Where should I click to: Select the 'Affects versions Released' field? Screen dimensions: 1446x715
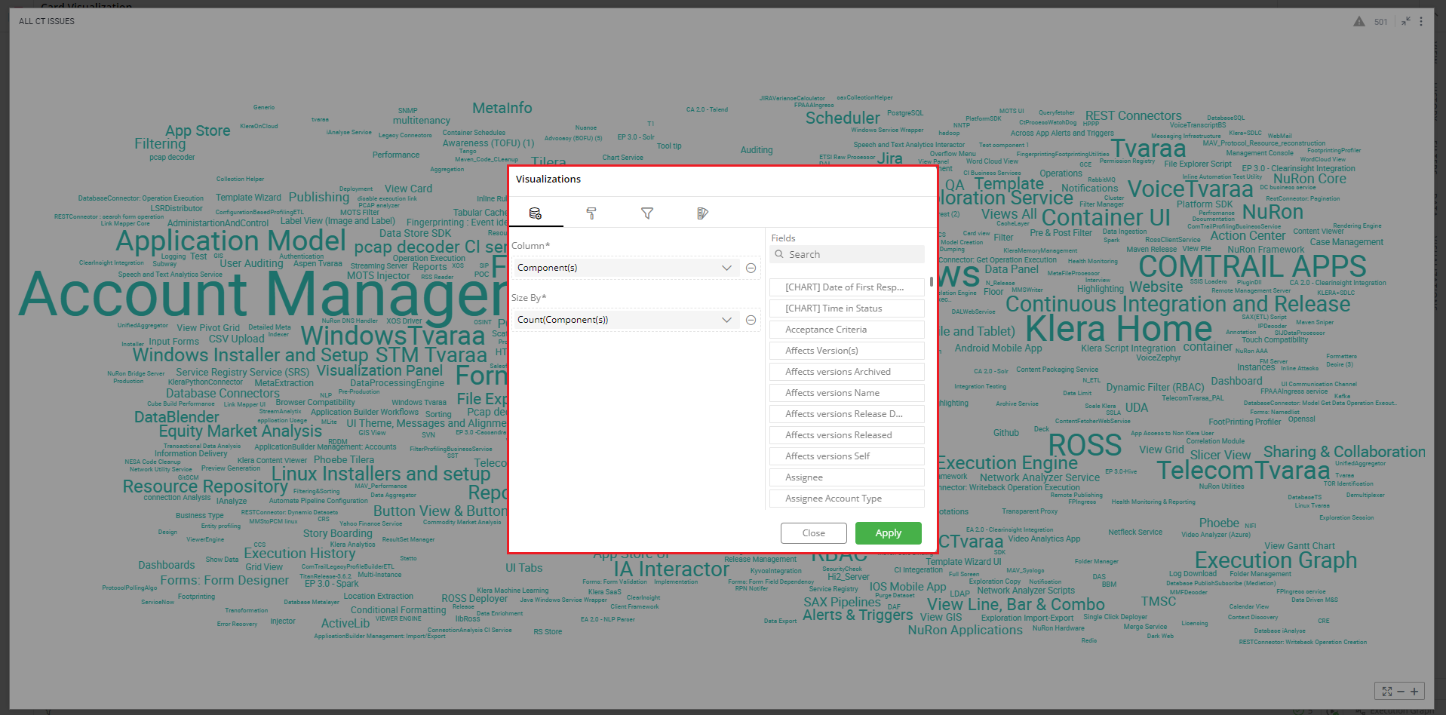point(847,435)
